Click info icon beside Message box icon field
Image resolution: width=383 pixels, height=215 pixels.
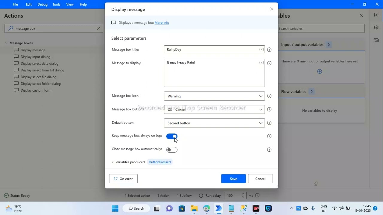(269, 96)
